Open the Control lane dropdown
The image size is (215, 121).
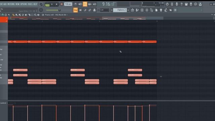pos(4,103)
